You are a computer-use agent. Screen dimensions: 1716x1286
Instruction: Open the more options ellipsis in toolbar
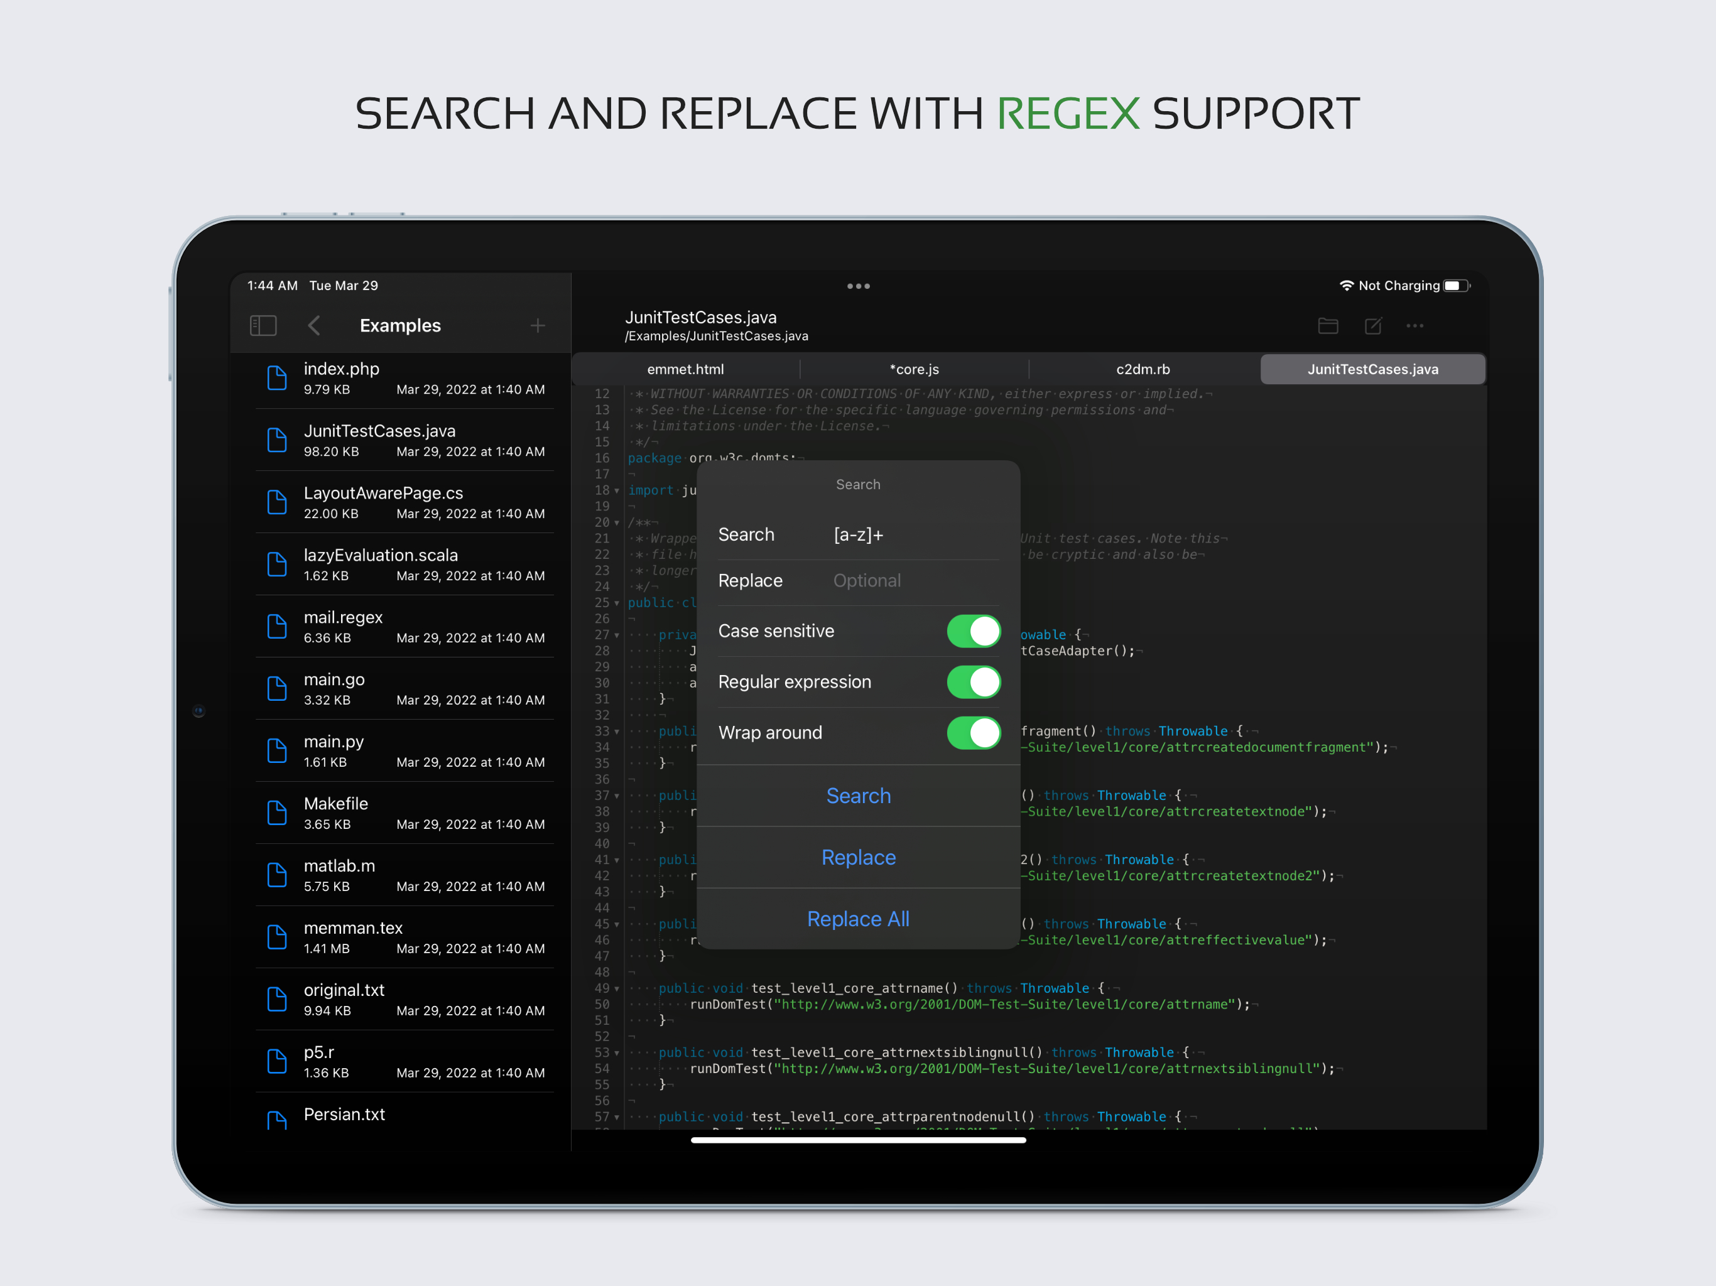coord(1415,326)
